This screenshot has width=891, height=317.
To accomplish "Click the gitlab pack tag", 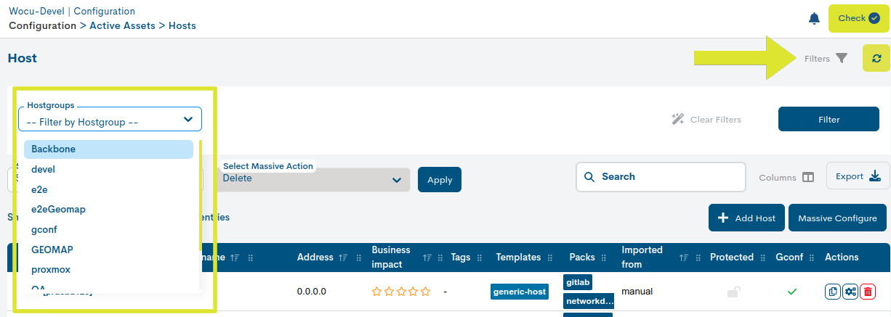I will [578, 282].
